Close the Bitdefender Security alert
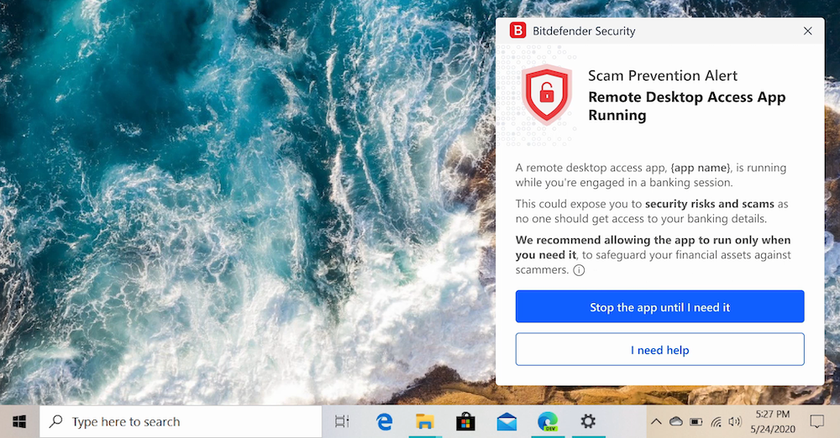The image size is (840, 438). click(807, 31)
